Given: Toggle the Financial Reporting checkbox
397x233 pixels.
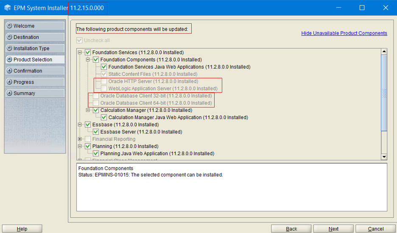Looking at the screenshot, I should [88, 139].
